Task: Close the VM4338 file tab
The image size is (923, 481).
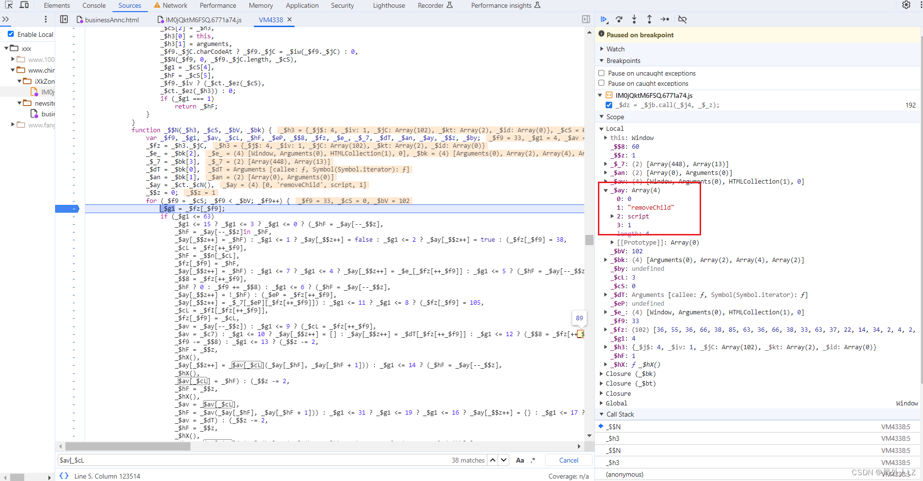Action: [290, 20]
